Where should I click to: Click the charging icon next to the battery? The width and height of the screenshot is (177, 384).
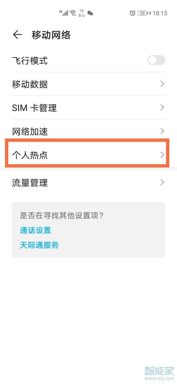pyautogui.click(x=150, y=13)
